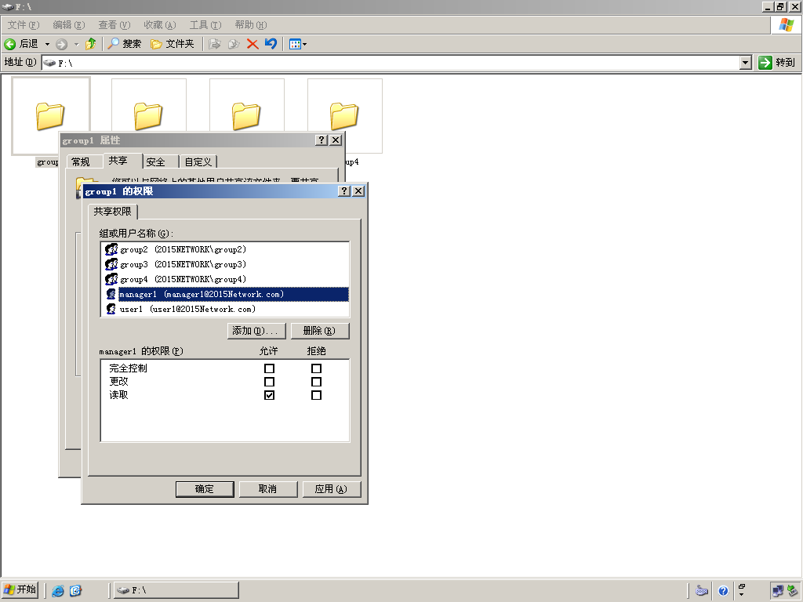Click the help ? button in group1 properties
The height and width of the screenshot is (602, 803).
pyautogui.click(x=321, y=140)
